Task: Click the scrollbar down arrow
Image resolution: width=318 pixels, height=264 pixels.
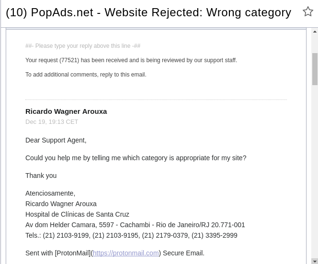Action: click(x=315, y=261)
